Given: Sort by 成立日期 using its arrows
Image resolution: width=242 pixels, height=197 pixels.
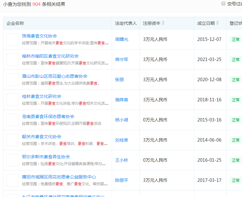Looking at the screenshot, I should [x=217, y=23].
